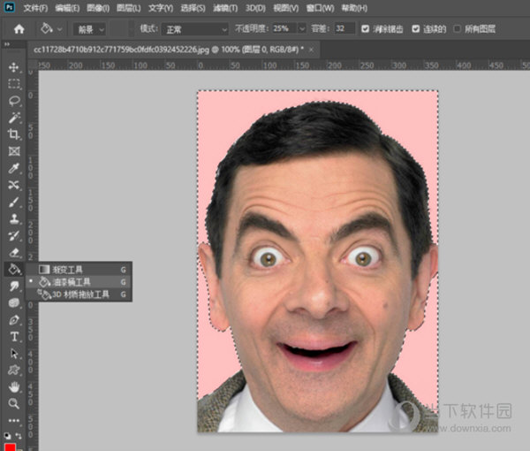
Task: Select the Crop tool
Action: coord(13,134)
